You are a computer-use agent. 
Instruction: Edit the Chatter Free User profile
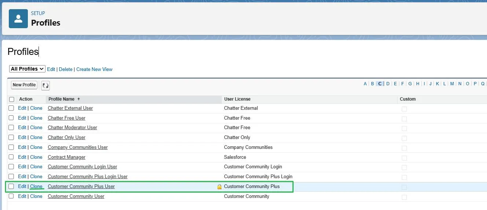coord(22,118)
